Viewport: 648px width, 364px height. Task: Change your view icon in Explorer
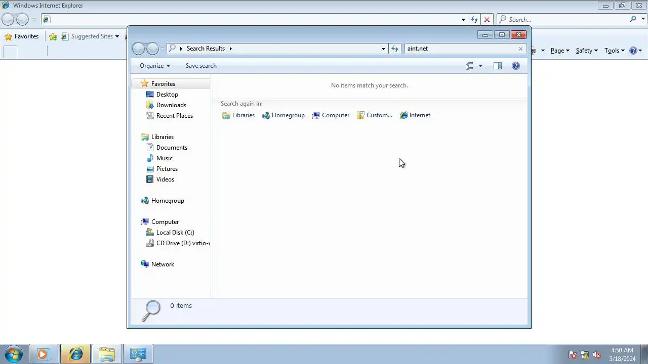[x=469, y=66]
